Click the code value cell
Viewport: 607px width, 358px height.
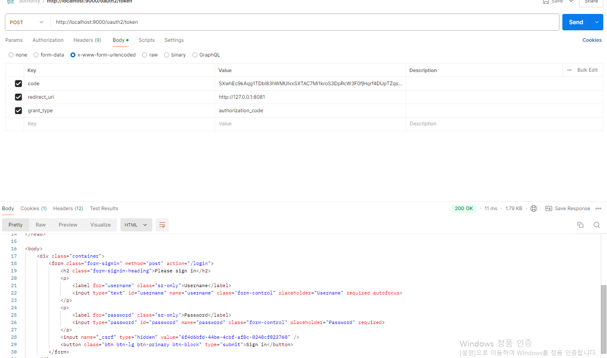click(310, 84)
